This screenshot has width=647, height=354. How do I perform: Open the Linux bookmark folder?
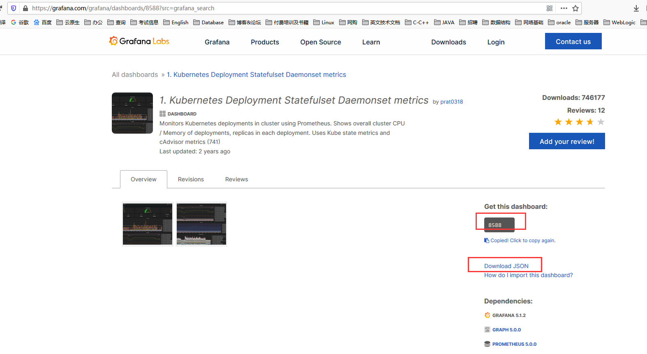[323, 22]
